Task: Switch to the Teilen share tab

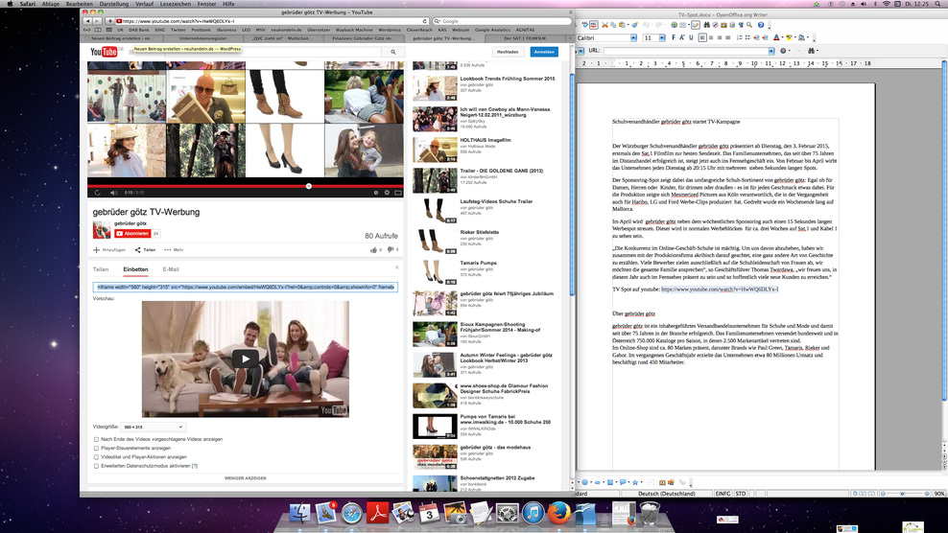Action: point(101,269)
